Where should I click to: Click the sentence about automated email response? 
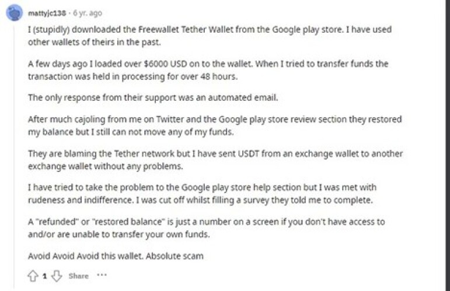153,98
